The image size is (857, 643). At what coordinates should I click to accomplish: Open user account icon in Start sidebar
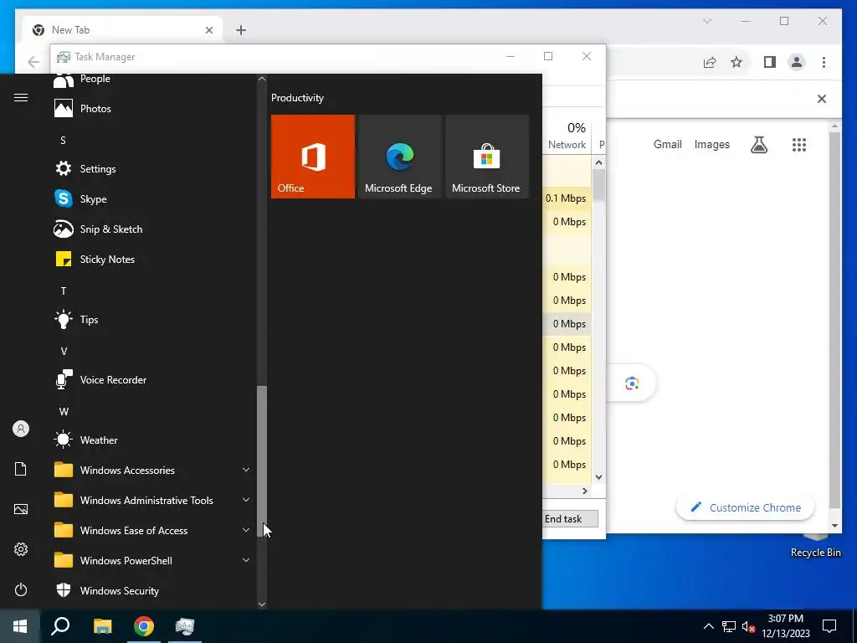click(x=21, y=429)
